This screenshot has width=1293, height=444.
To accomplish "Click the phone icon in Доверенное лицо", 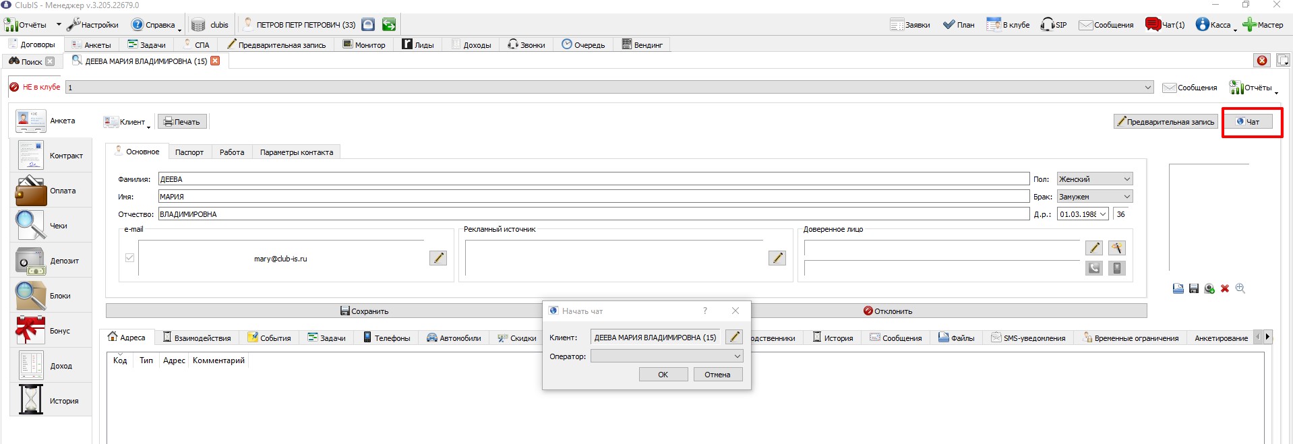I will pos(1094,268).
